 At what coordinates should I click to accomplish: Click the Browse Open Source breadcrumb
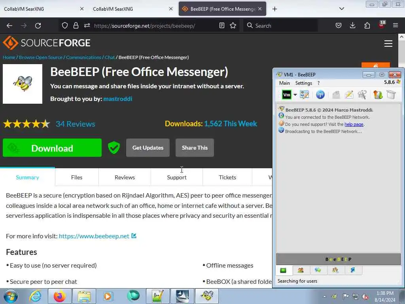click(x=41, y=57)
